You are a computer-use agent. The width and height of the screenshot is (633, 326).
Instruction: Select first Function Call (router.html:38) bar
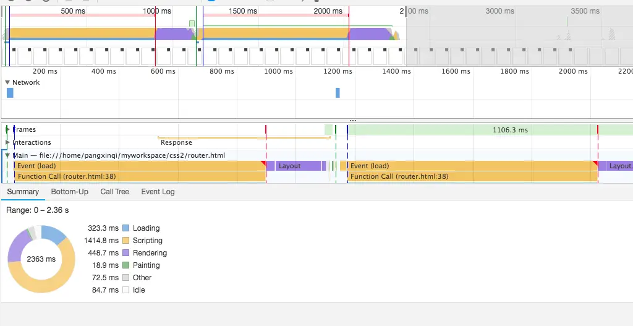coord(140,176)
